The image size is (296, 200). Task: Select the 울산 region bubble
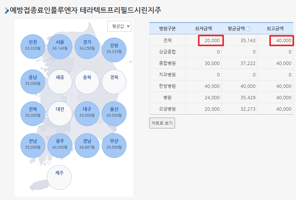point(114,113)
